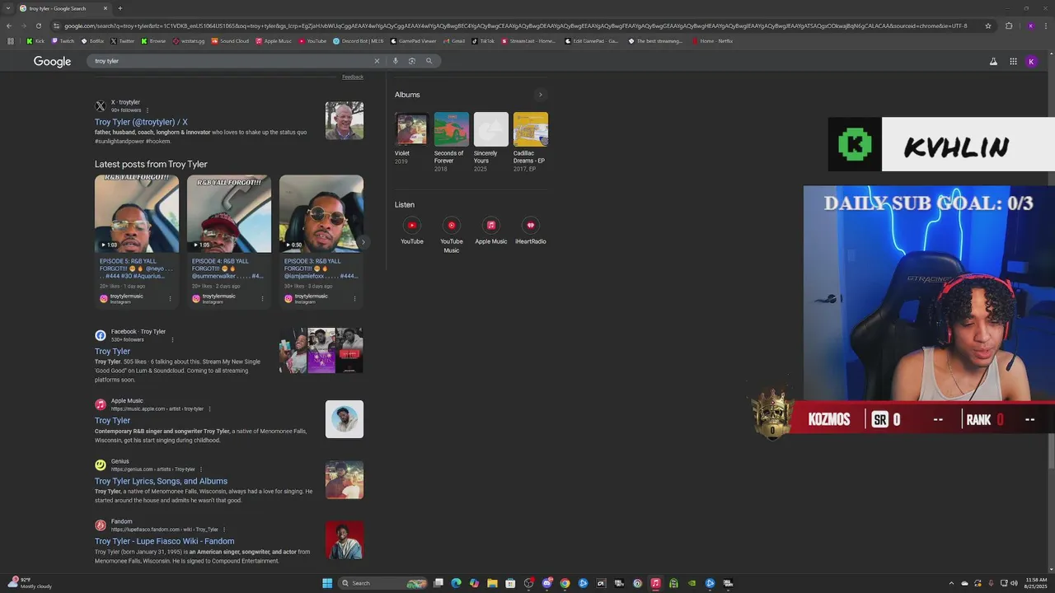Click the Feedback link
The height and width of the screenshot is (593, 1055).
click(353, 77)
